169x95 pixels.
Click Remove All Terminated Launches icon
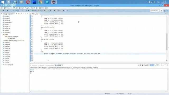[142, 65]
